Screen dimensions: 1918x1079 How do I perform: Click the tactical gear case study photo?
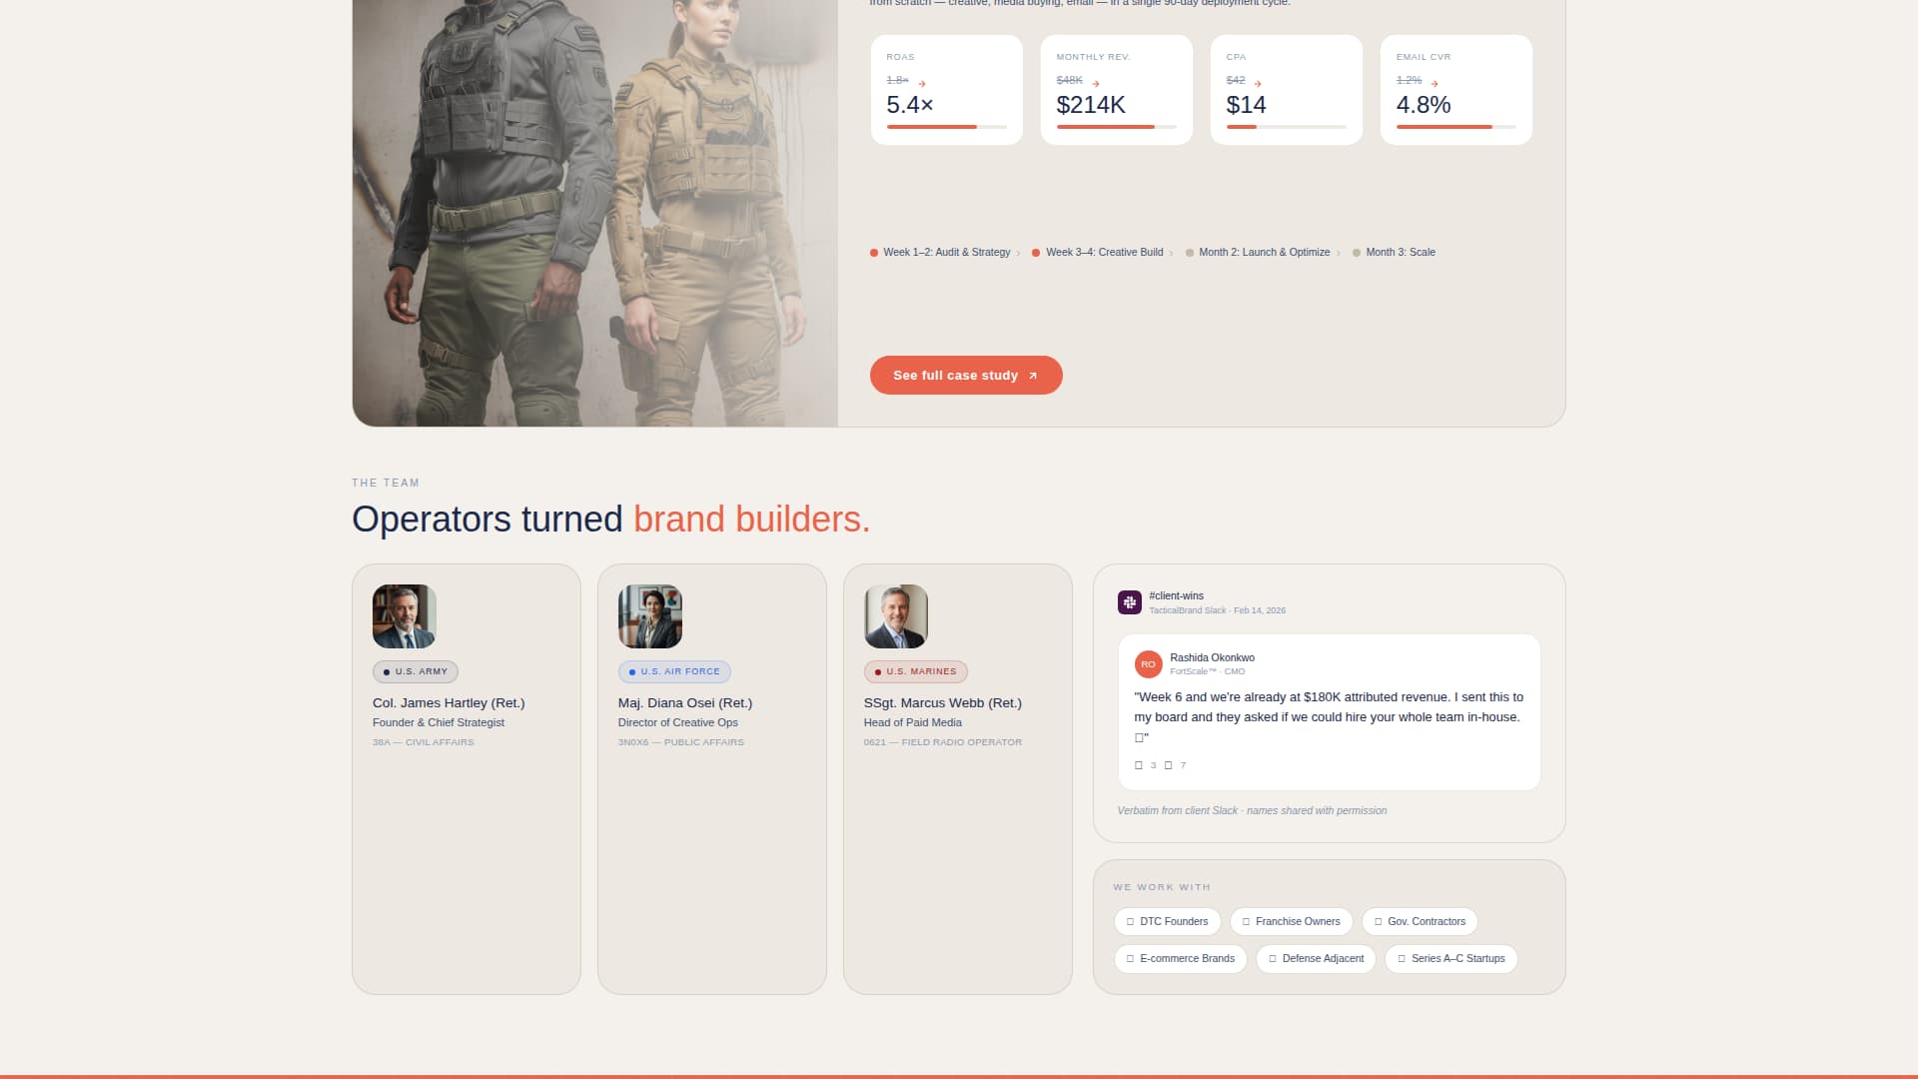[x=595, y=213]
